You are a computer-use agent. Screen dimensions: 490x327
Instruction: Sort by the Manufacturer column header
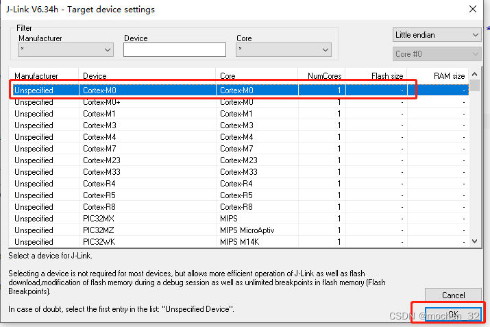44,76
